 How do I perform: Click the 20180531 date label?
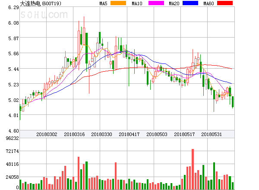point(212,134)
